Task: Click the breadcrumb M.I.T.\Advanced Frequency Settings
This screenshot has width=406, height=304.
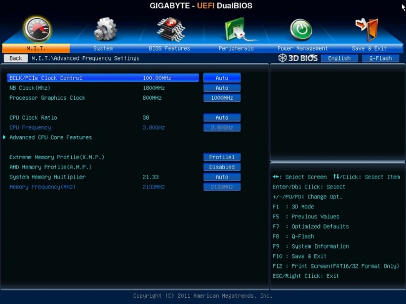Action: point(86,58)
